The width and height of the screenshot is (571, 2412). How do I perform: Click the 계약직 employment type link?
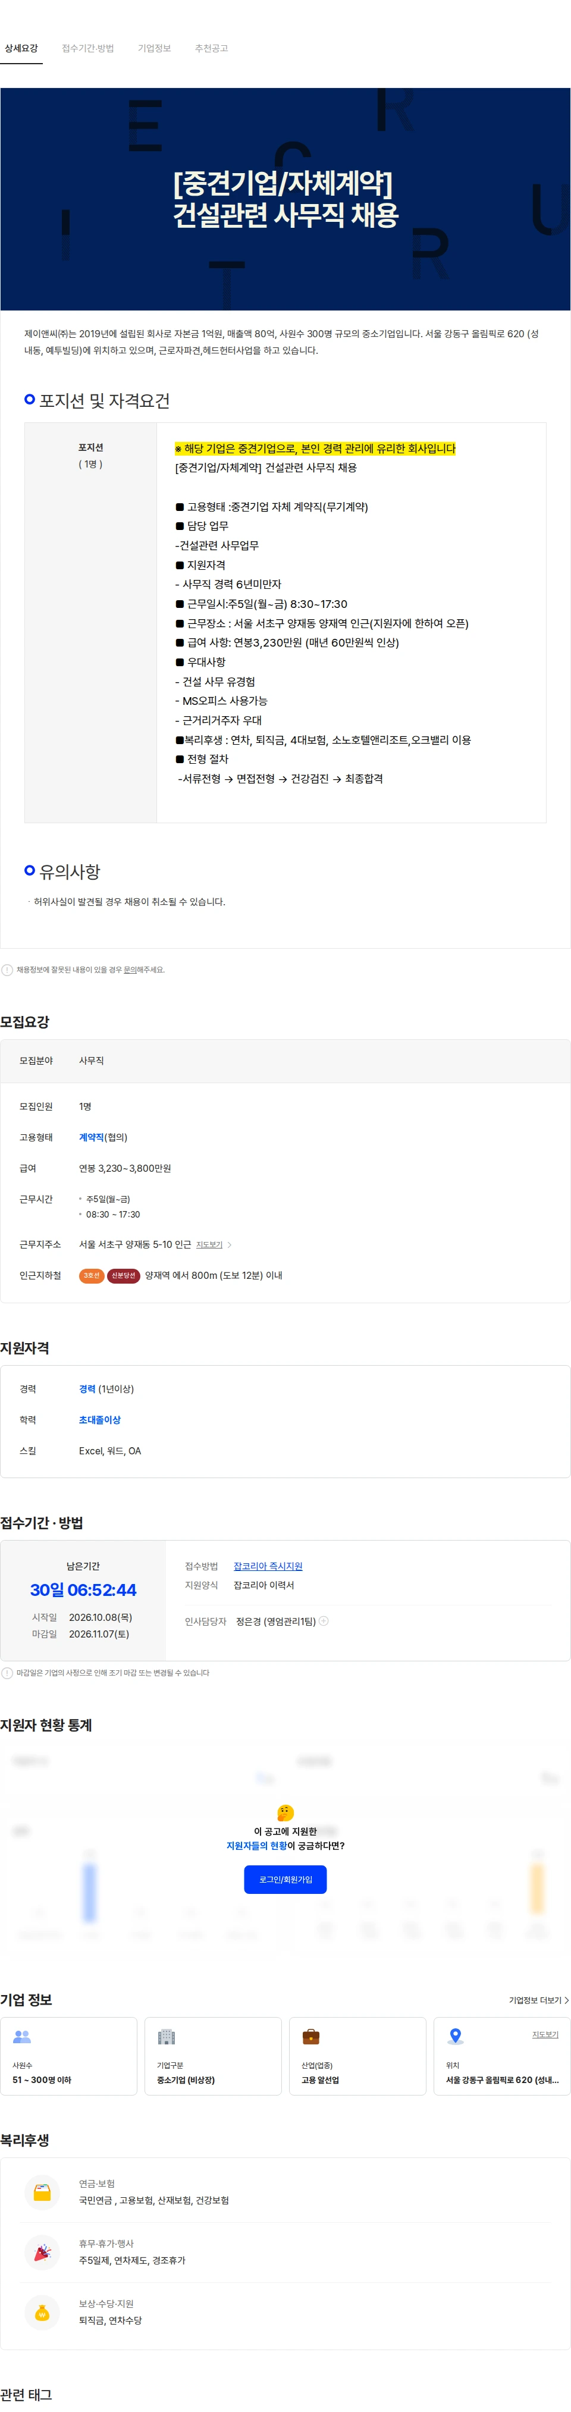91,1138
